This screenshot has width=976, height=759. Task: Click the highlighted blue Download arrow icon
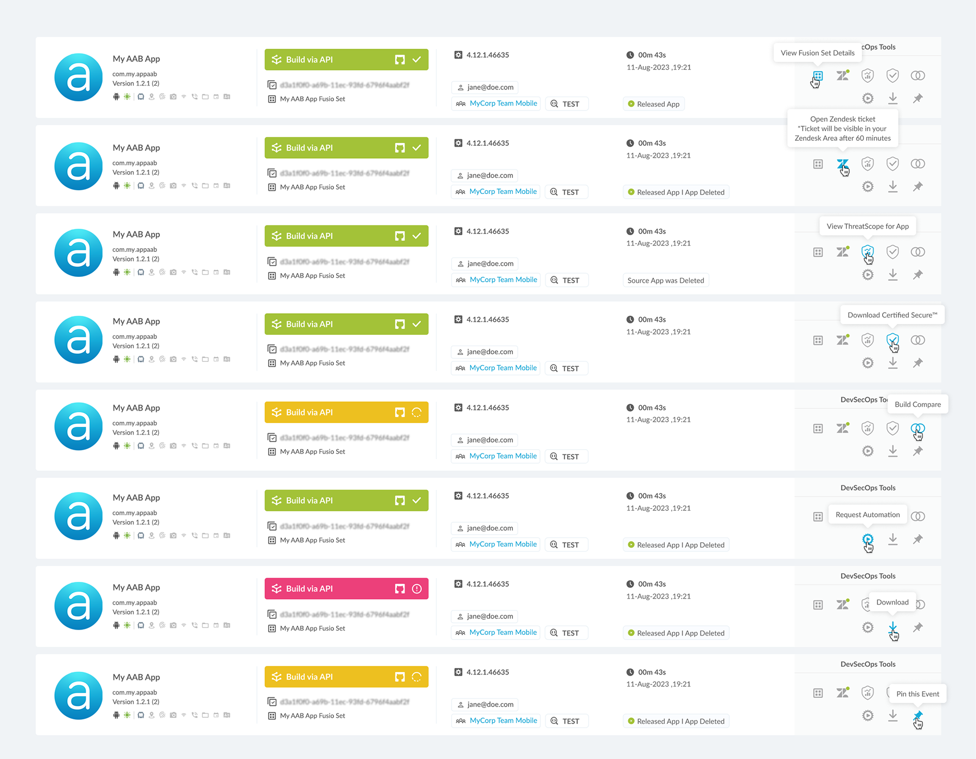(892, 627)
